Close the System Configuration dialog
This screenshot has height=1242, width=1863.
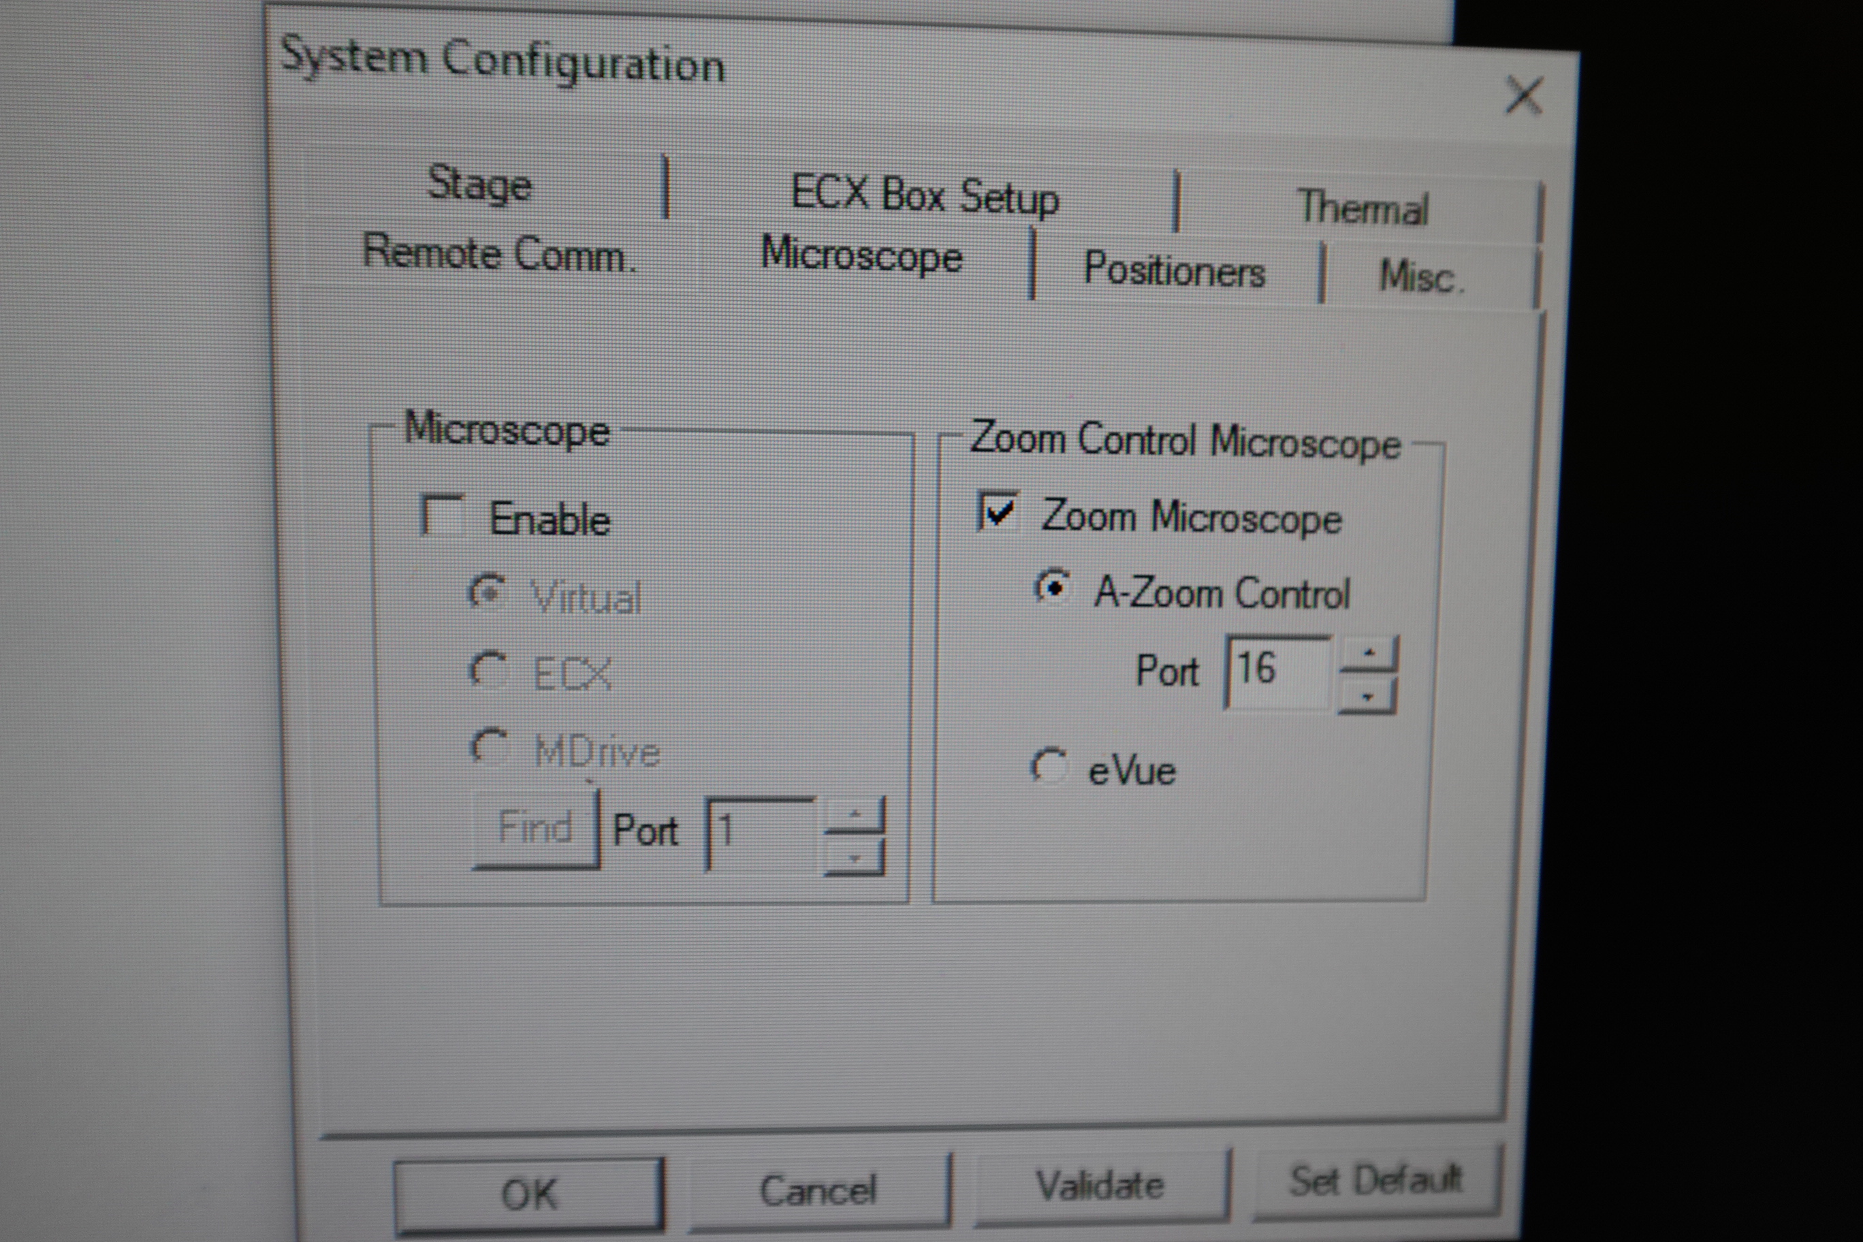1523,97
